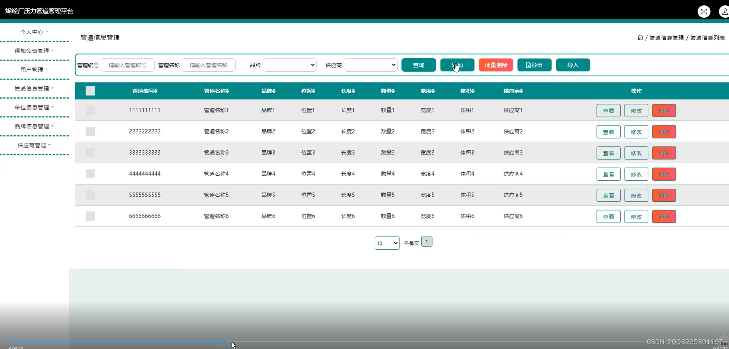
Task: Click 删除 for row 管道名称3
Action: tap(664, 153)
